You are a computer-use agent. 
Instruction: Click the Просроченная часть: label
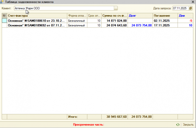coord(89,124)
